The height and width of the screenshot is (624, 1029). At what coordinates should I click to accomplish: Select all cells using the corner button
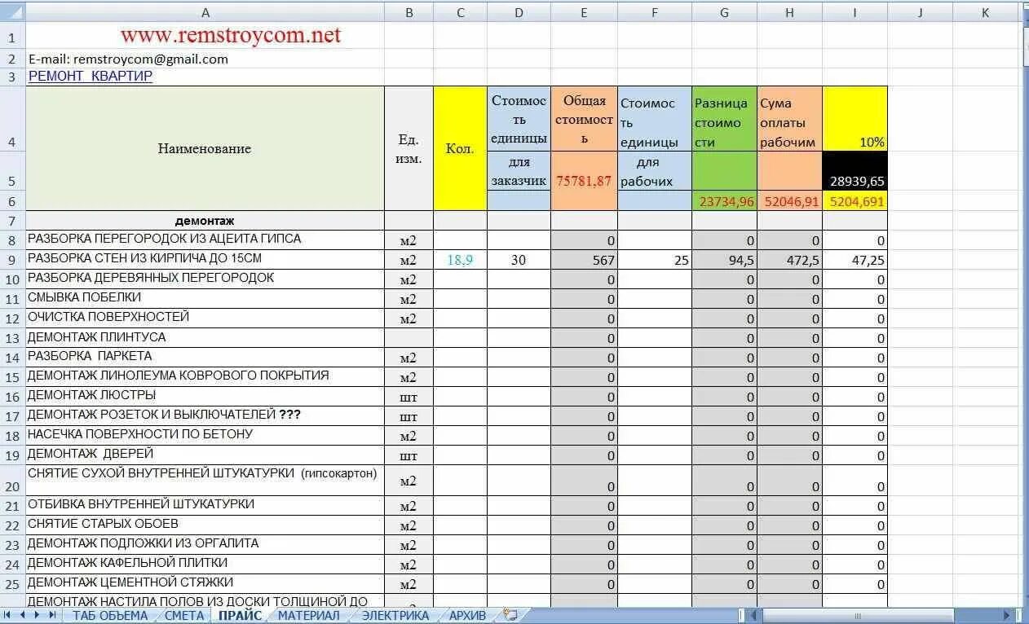click(12, 12)
